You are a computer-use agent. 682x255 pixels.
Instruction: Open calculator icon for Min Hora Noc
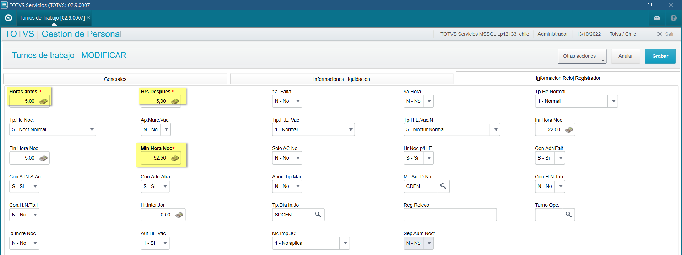tap(175, 158)
